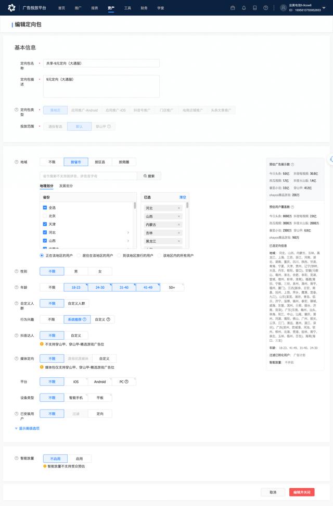Uncheck the 天津 province checkbox

(x=45, y=224)
